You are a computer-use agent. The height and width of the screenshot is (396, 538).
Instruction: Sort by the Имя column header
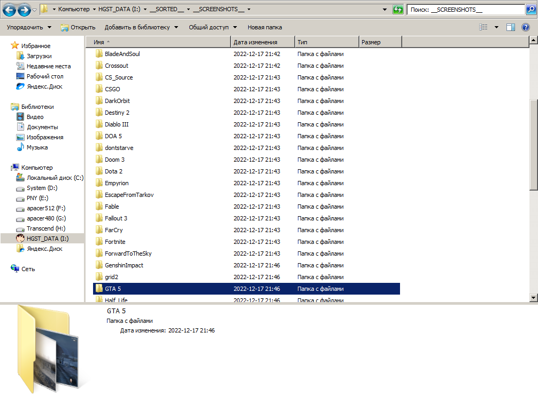click(158, 42)
